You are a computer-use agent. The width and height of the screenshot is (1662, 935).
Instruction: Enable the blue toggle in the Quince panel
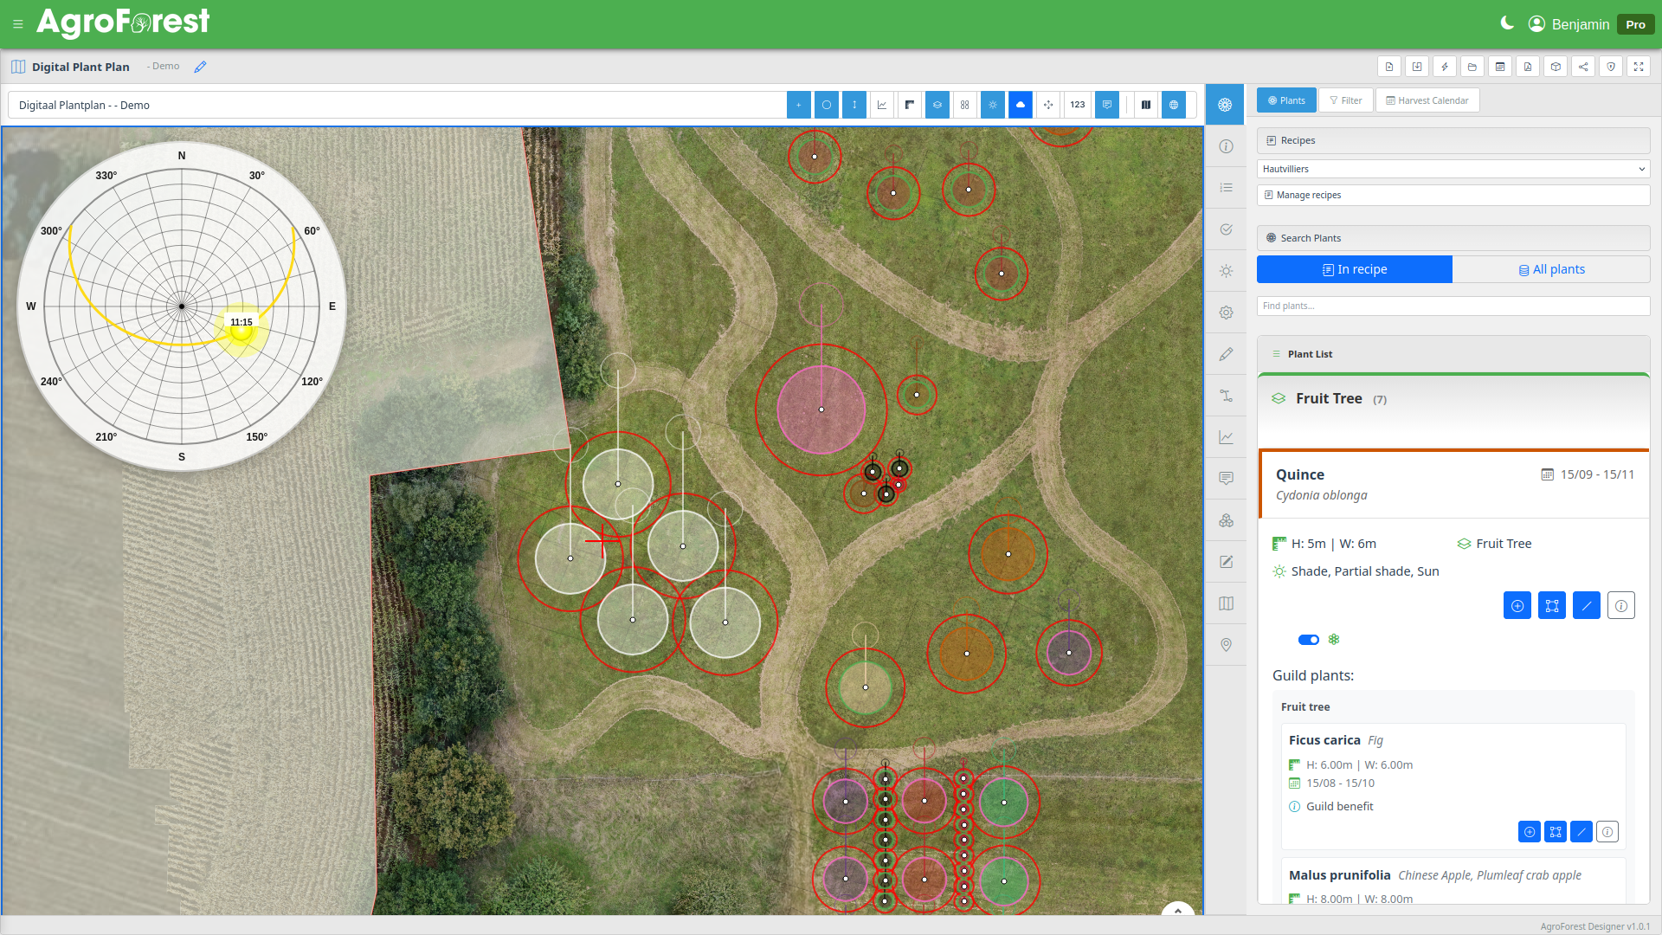1308,640
